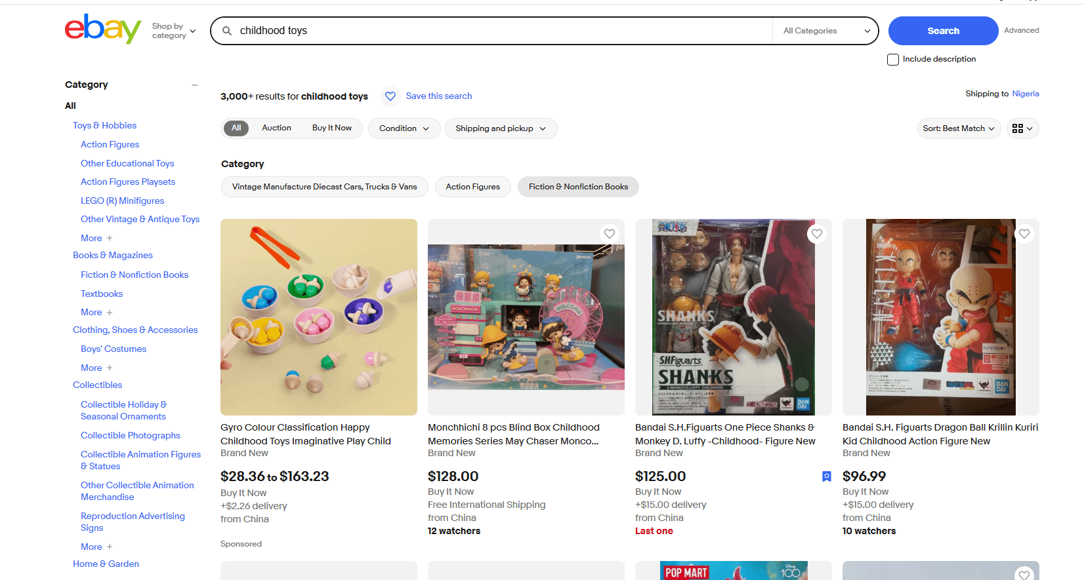1084x580 pixels.
Task: Click the grid view layout icon
Action: click(x=1022, y=128)
